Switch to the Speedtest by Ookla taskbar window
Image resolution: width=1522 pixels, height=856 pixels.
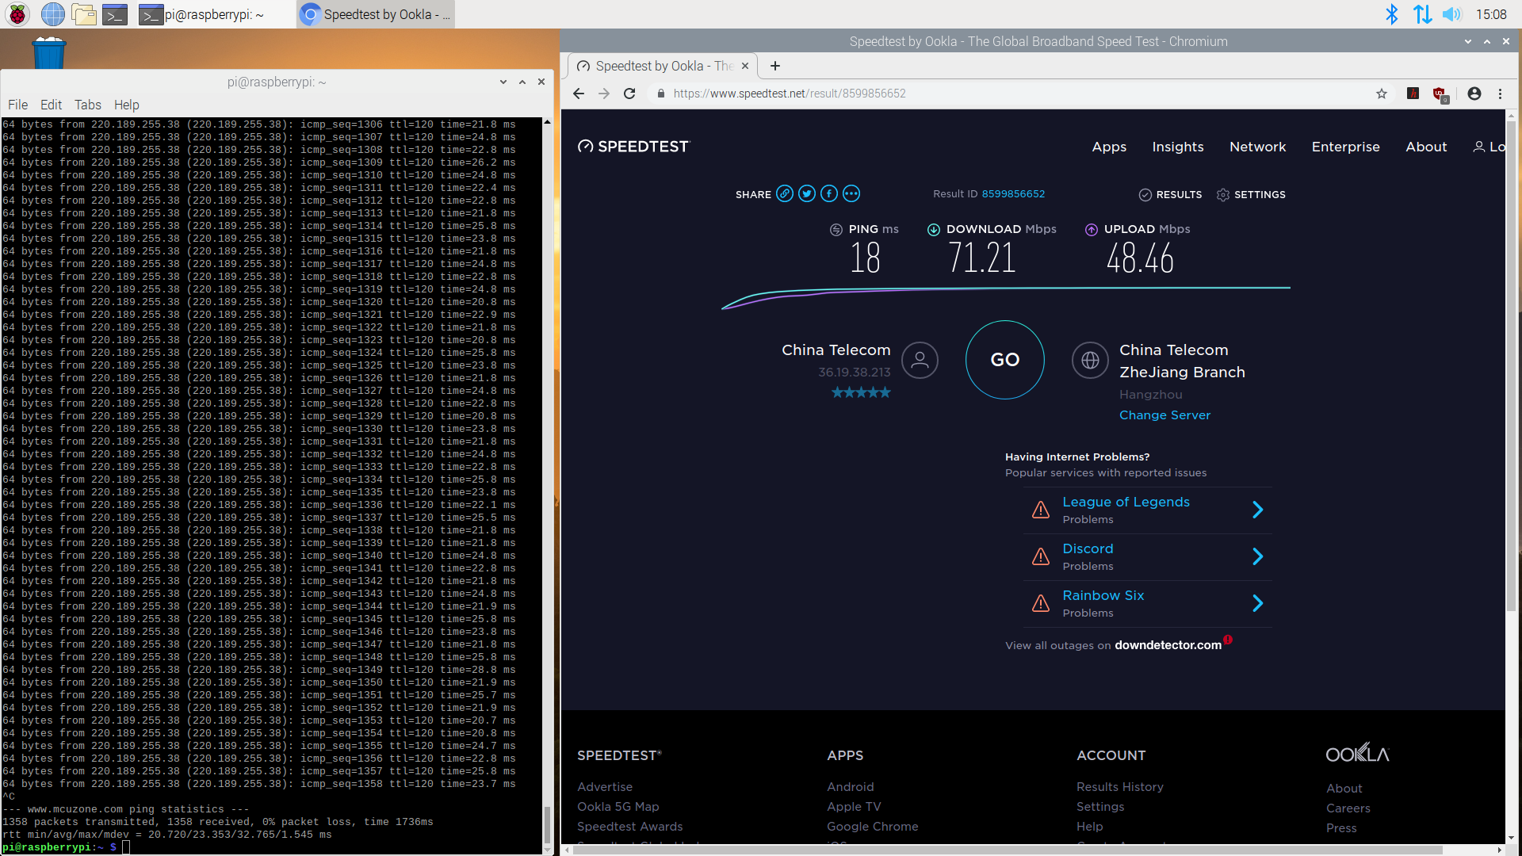tap(376, 14)
